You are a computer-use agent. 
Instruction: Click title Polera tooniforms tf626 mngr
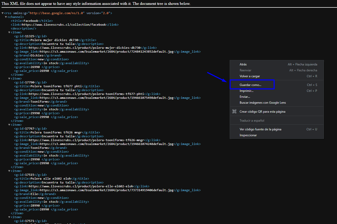point(56,132)
